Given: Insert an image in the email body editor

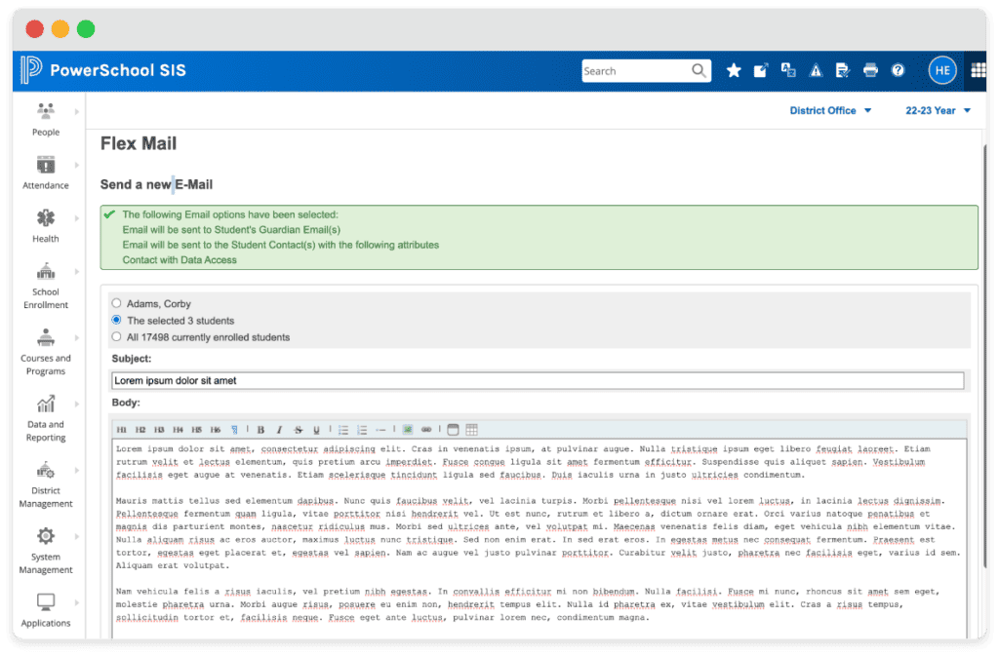Looking at the screenshot, I should pos(408,429).
